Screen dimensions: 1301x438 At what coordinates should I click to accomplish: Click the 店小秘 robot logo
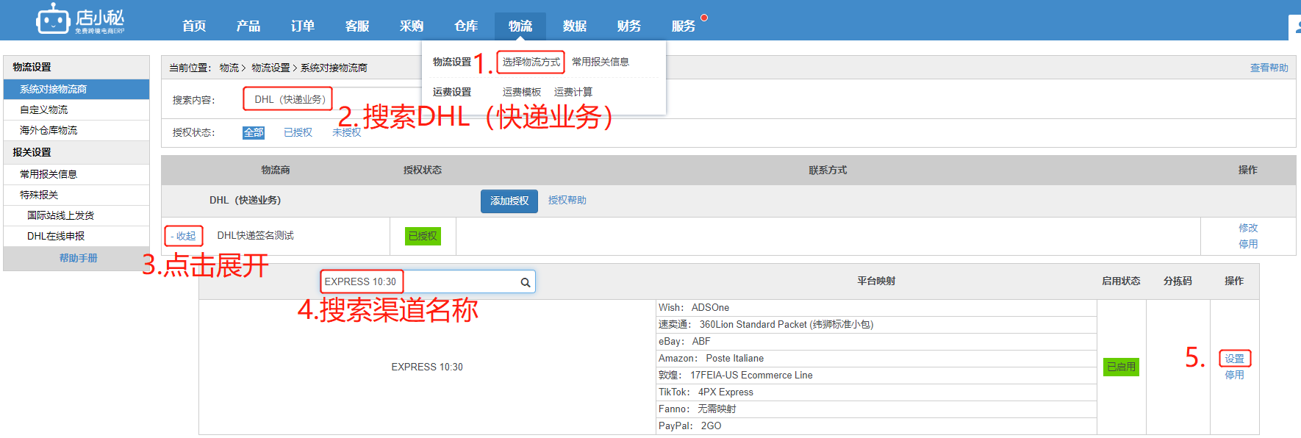(x=80, y=19)
